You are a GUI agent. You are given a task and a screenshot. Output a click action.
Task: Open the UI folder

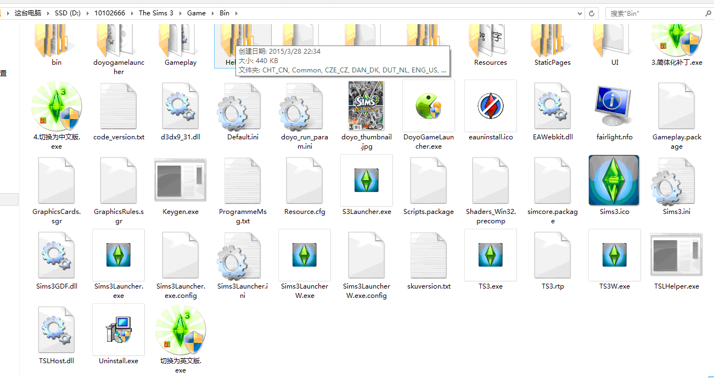pos(615,46)
